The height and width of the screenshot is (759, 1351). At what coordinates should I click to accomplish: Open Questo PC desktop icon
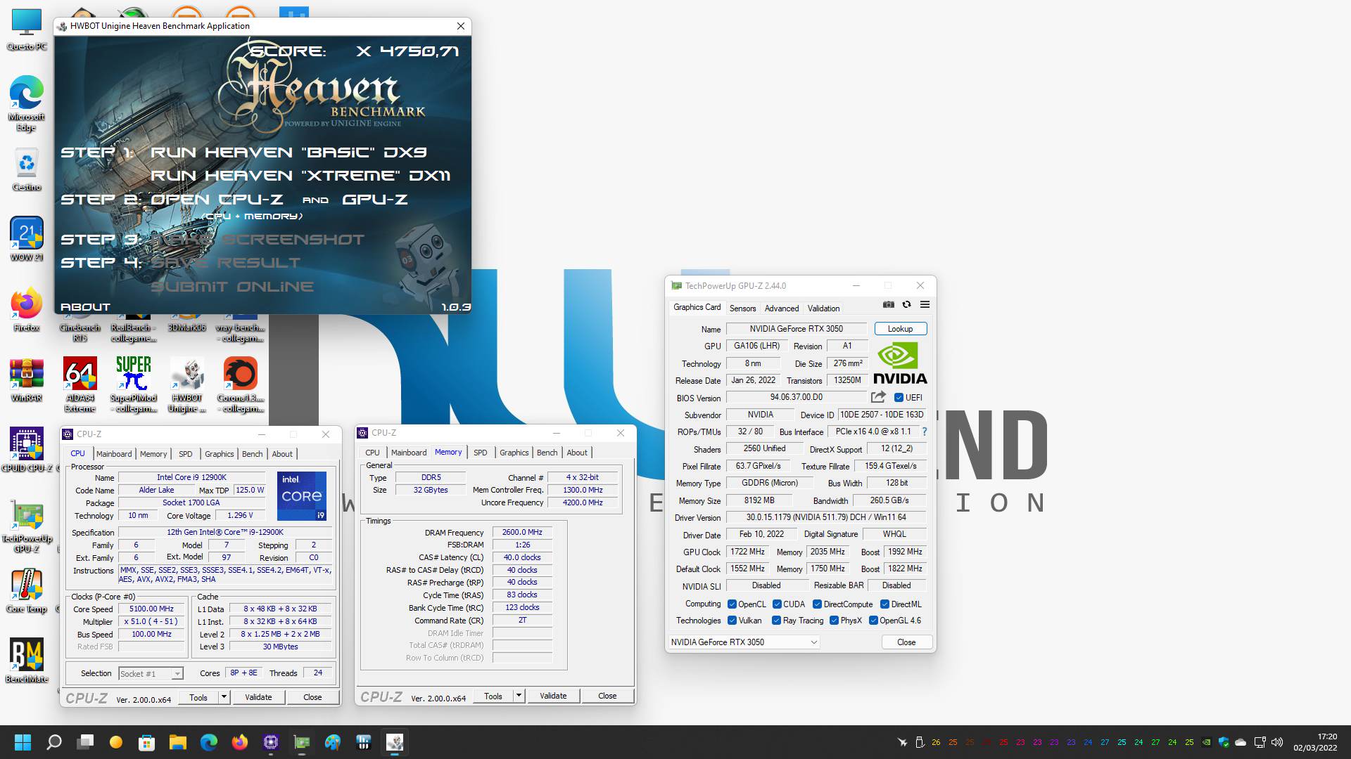27,30
